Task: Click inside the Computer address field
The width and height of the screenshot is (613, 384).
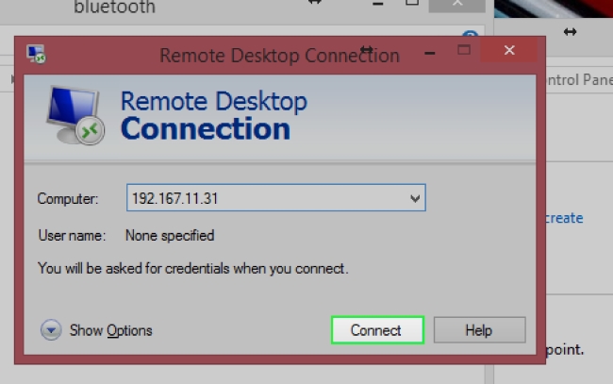Action: pyautogui.click(x=264, y=199)
